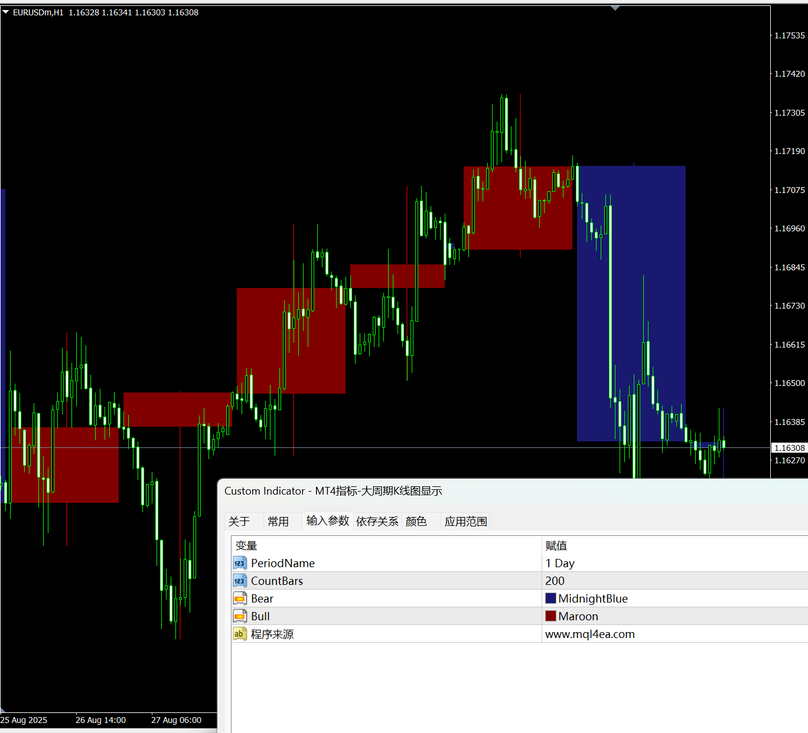The image size is (808, 733).
Task: Select the 输入参数 tab
Action: click(328, 521)
